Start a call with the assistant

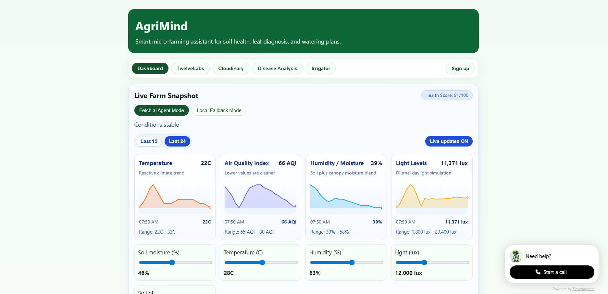pos(552,272)
